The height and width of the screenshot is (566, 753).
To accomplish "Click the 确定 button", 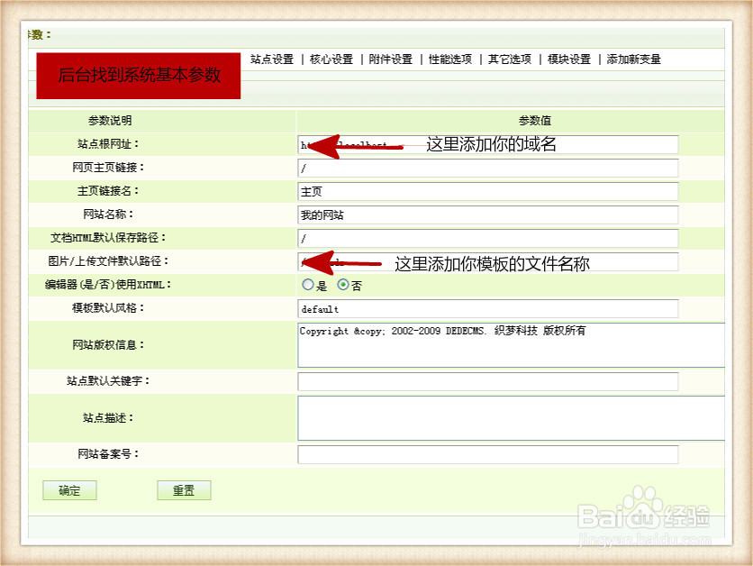I will coord(69,490).
